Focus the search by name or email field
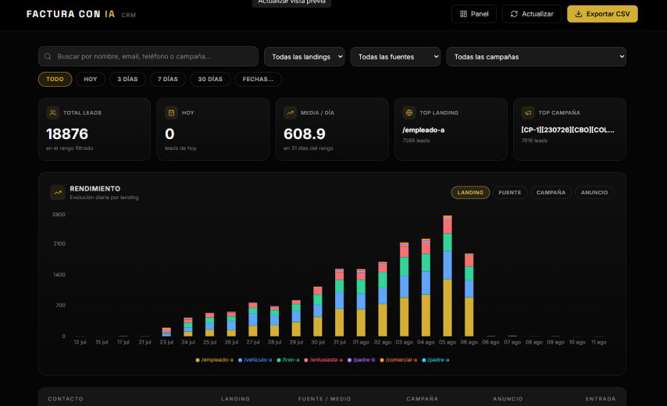The image size is (667, 406). click(x=148, y=56)
